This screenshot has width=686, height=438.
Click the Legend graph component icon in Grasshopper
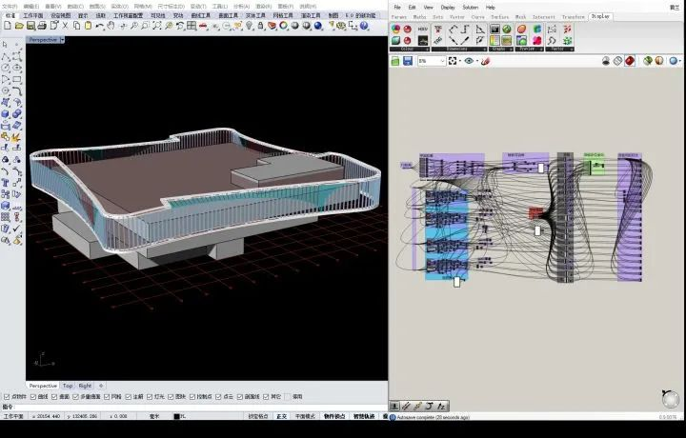[494, 40]
